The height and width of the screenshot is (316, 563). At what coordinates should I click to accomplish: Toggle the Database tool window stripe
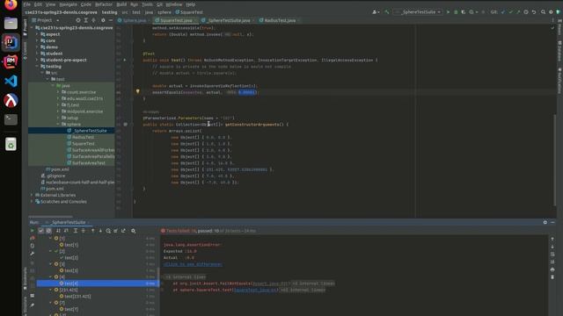click(559, 50)
